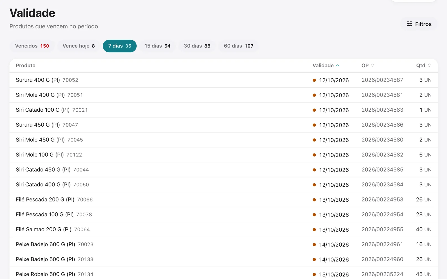
Task: Open the Sururu 400 G (PI) row
Action: pyautogui.click(x=223, y=80)
